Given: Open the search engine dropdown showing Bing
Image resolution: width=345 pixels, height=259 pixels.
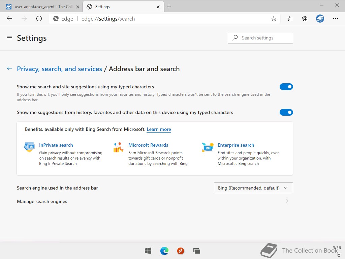Looking at the screenshot, I should coord(253,188).
